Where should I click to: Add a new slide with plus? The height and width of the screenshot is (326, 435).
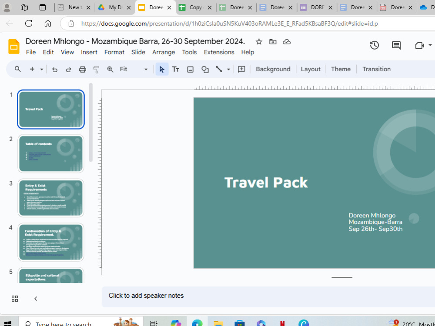click(x=32, y=69)
